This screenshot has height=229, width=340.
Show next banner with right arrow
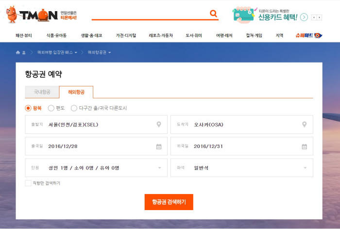[320, 17]
